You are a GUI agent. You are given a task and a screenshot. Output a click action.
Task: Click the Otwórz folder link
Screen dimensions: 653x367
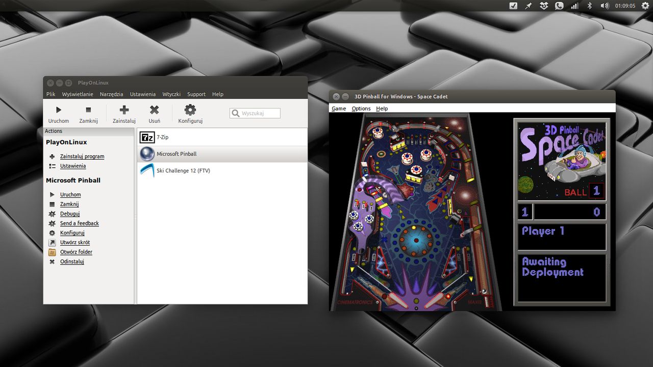tap(76, 252)
